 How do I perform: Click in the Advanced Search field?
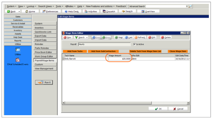166,6
